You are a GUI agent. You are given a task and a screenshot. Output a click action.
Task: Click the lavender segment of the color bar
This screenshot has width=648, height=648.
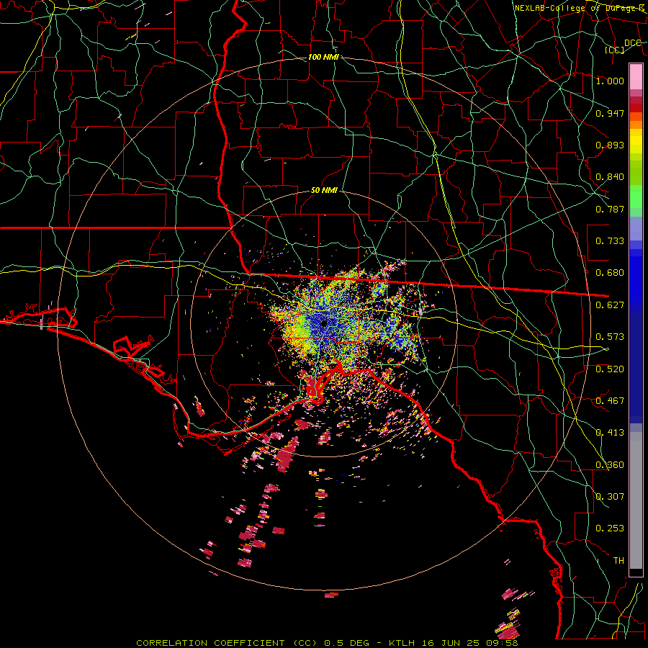click(636, 228)
